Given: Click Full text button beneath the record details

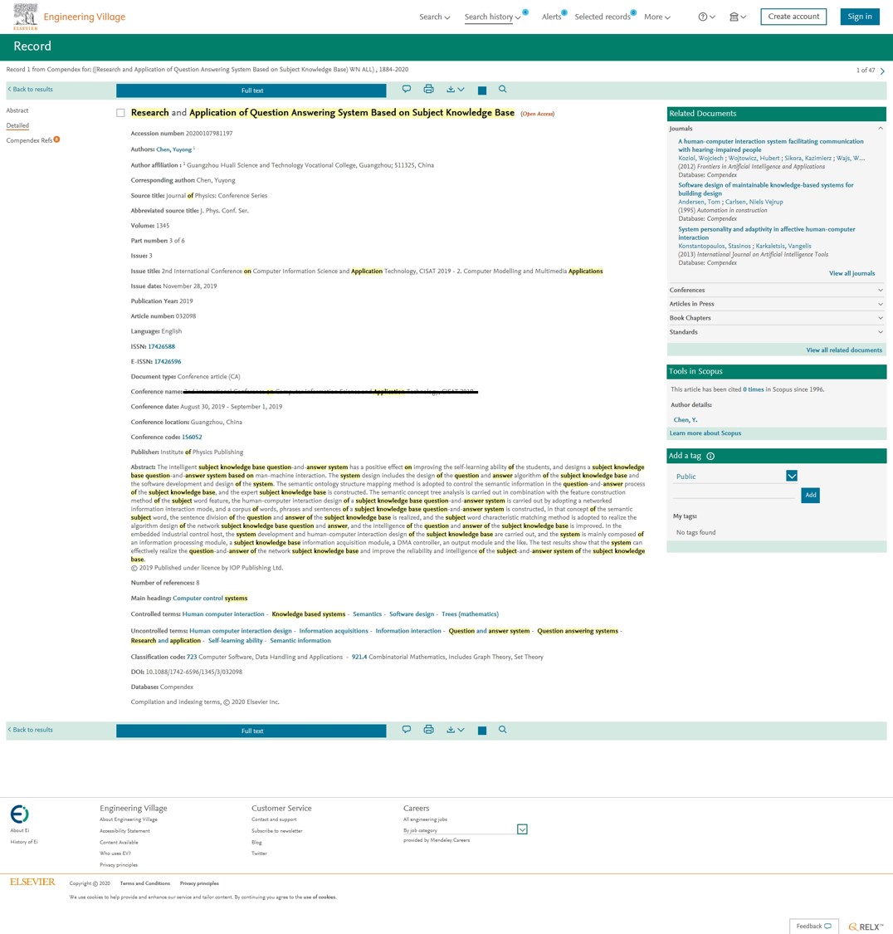Looking at the screenshot, I should tap(251, 731).
